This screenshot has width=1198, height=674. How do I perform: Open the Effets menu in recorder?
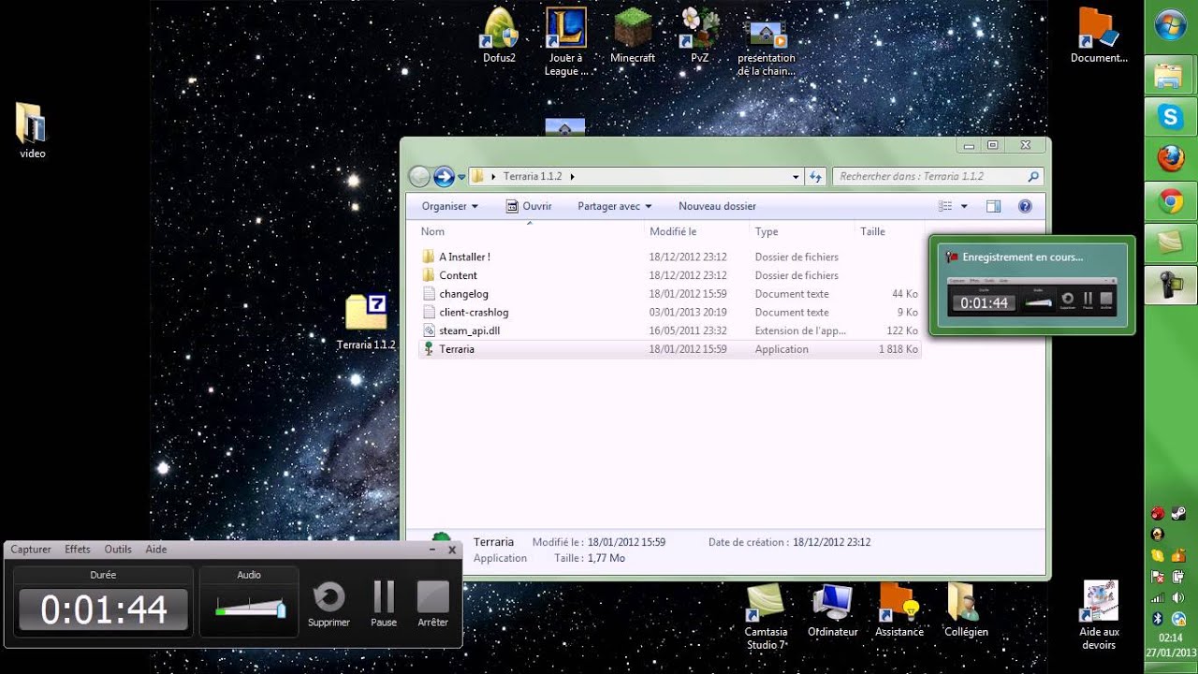coord(78,549)
